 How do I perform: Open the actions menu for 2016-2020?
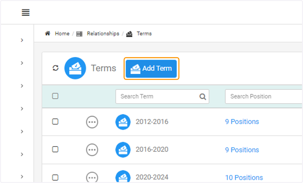click(x=92, y=150)
